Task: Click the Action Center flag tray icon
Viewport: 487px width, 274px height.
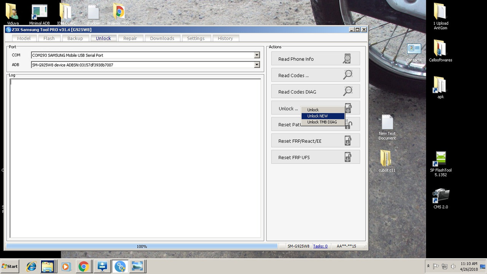Action: point(436,266)
